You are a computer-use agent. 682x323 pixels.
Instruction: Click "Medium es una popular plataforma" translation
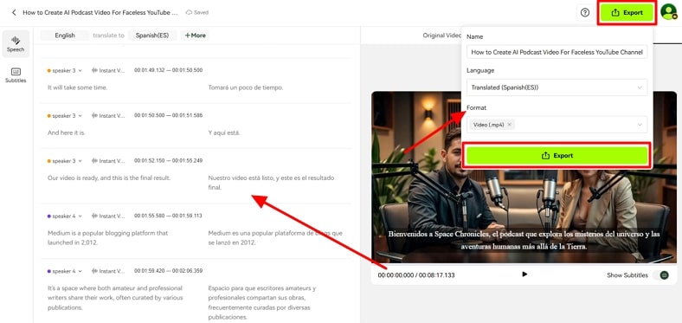(275, 237)
